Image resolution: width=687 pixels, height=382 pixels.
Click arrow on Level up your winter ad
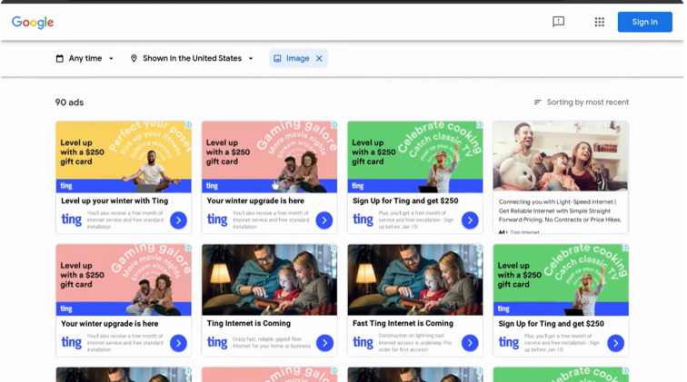(x=178, y=220)
